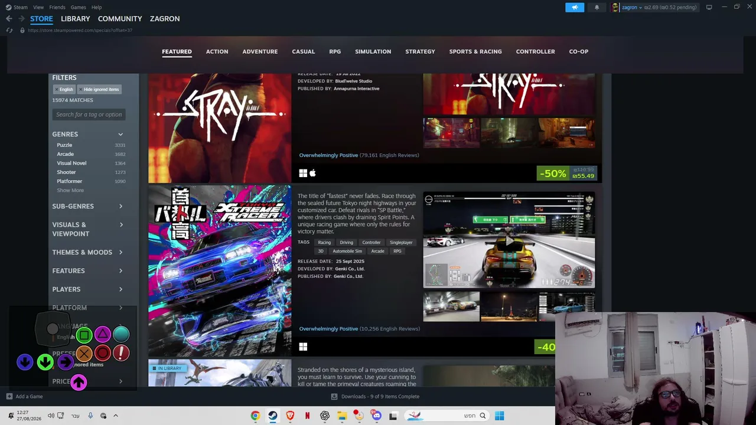Show more genres in the filter list
This screenshot has height=425, width=756.
70,190
